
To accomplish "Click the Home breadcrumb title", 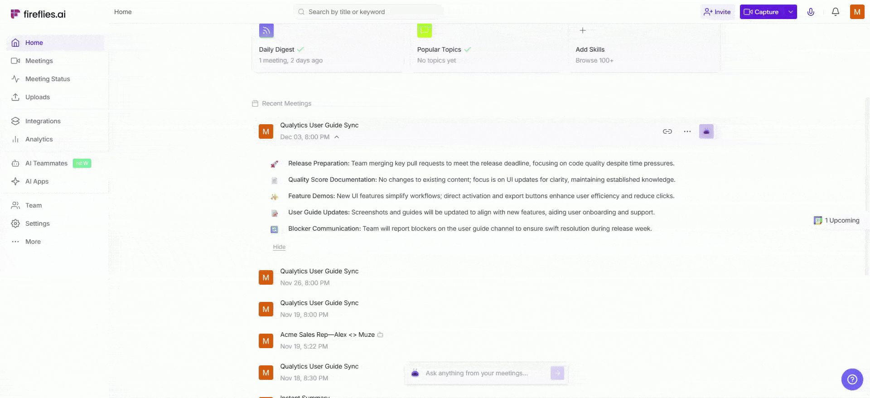I will [123, 12].
